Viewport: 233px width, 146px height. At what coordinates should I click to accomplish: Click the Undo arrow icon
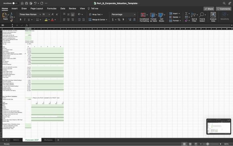coord(35,3)
